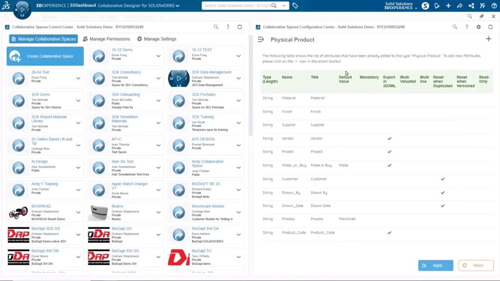Open the 3DX PreSales space link
This screenshot has height=281, width=500.
(x=204, y=94)
